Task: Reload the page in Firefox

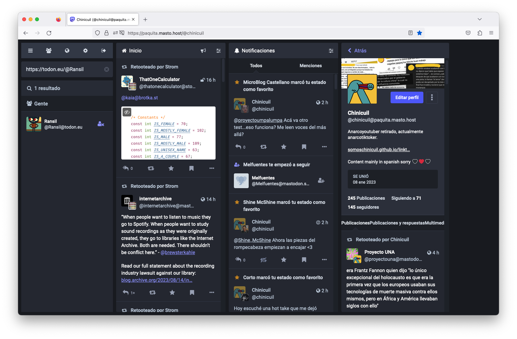Action: (49, 33)
